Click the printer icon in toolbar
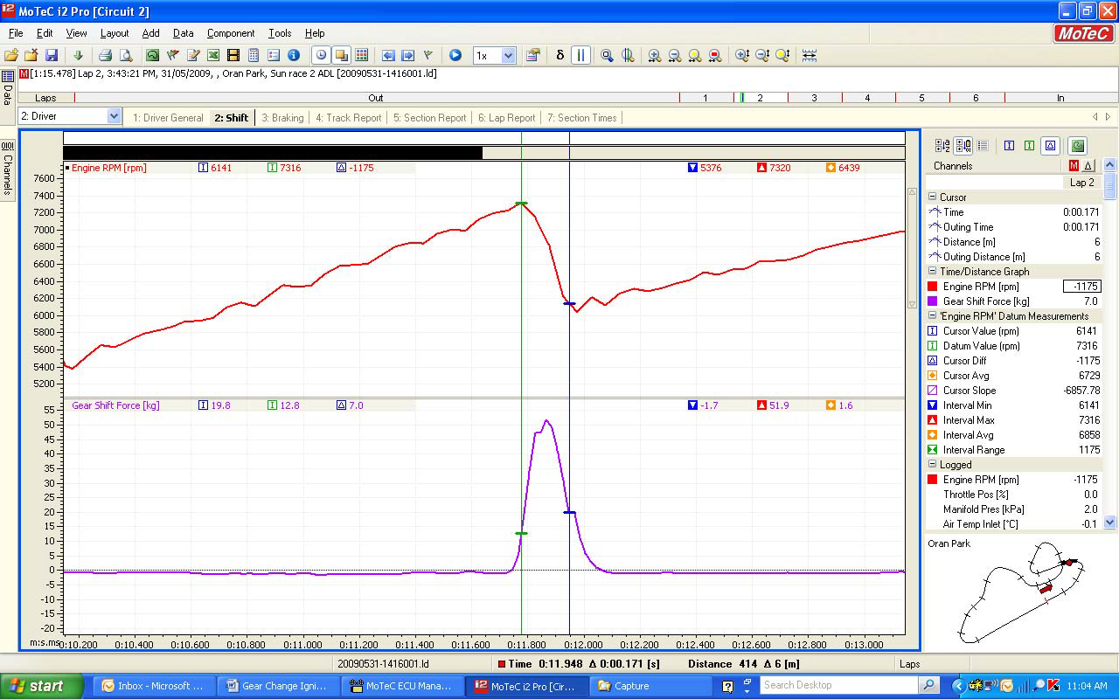Screen dimensions: 1119x699 point(105,55)
